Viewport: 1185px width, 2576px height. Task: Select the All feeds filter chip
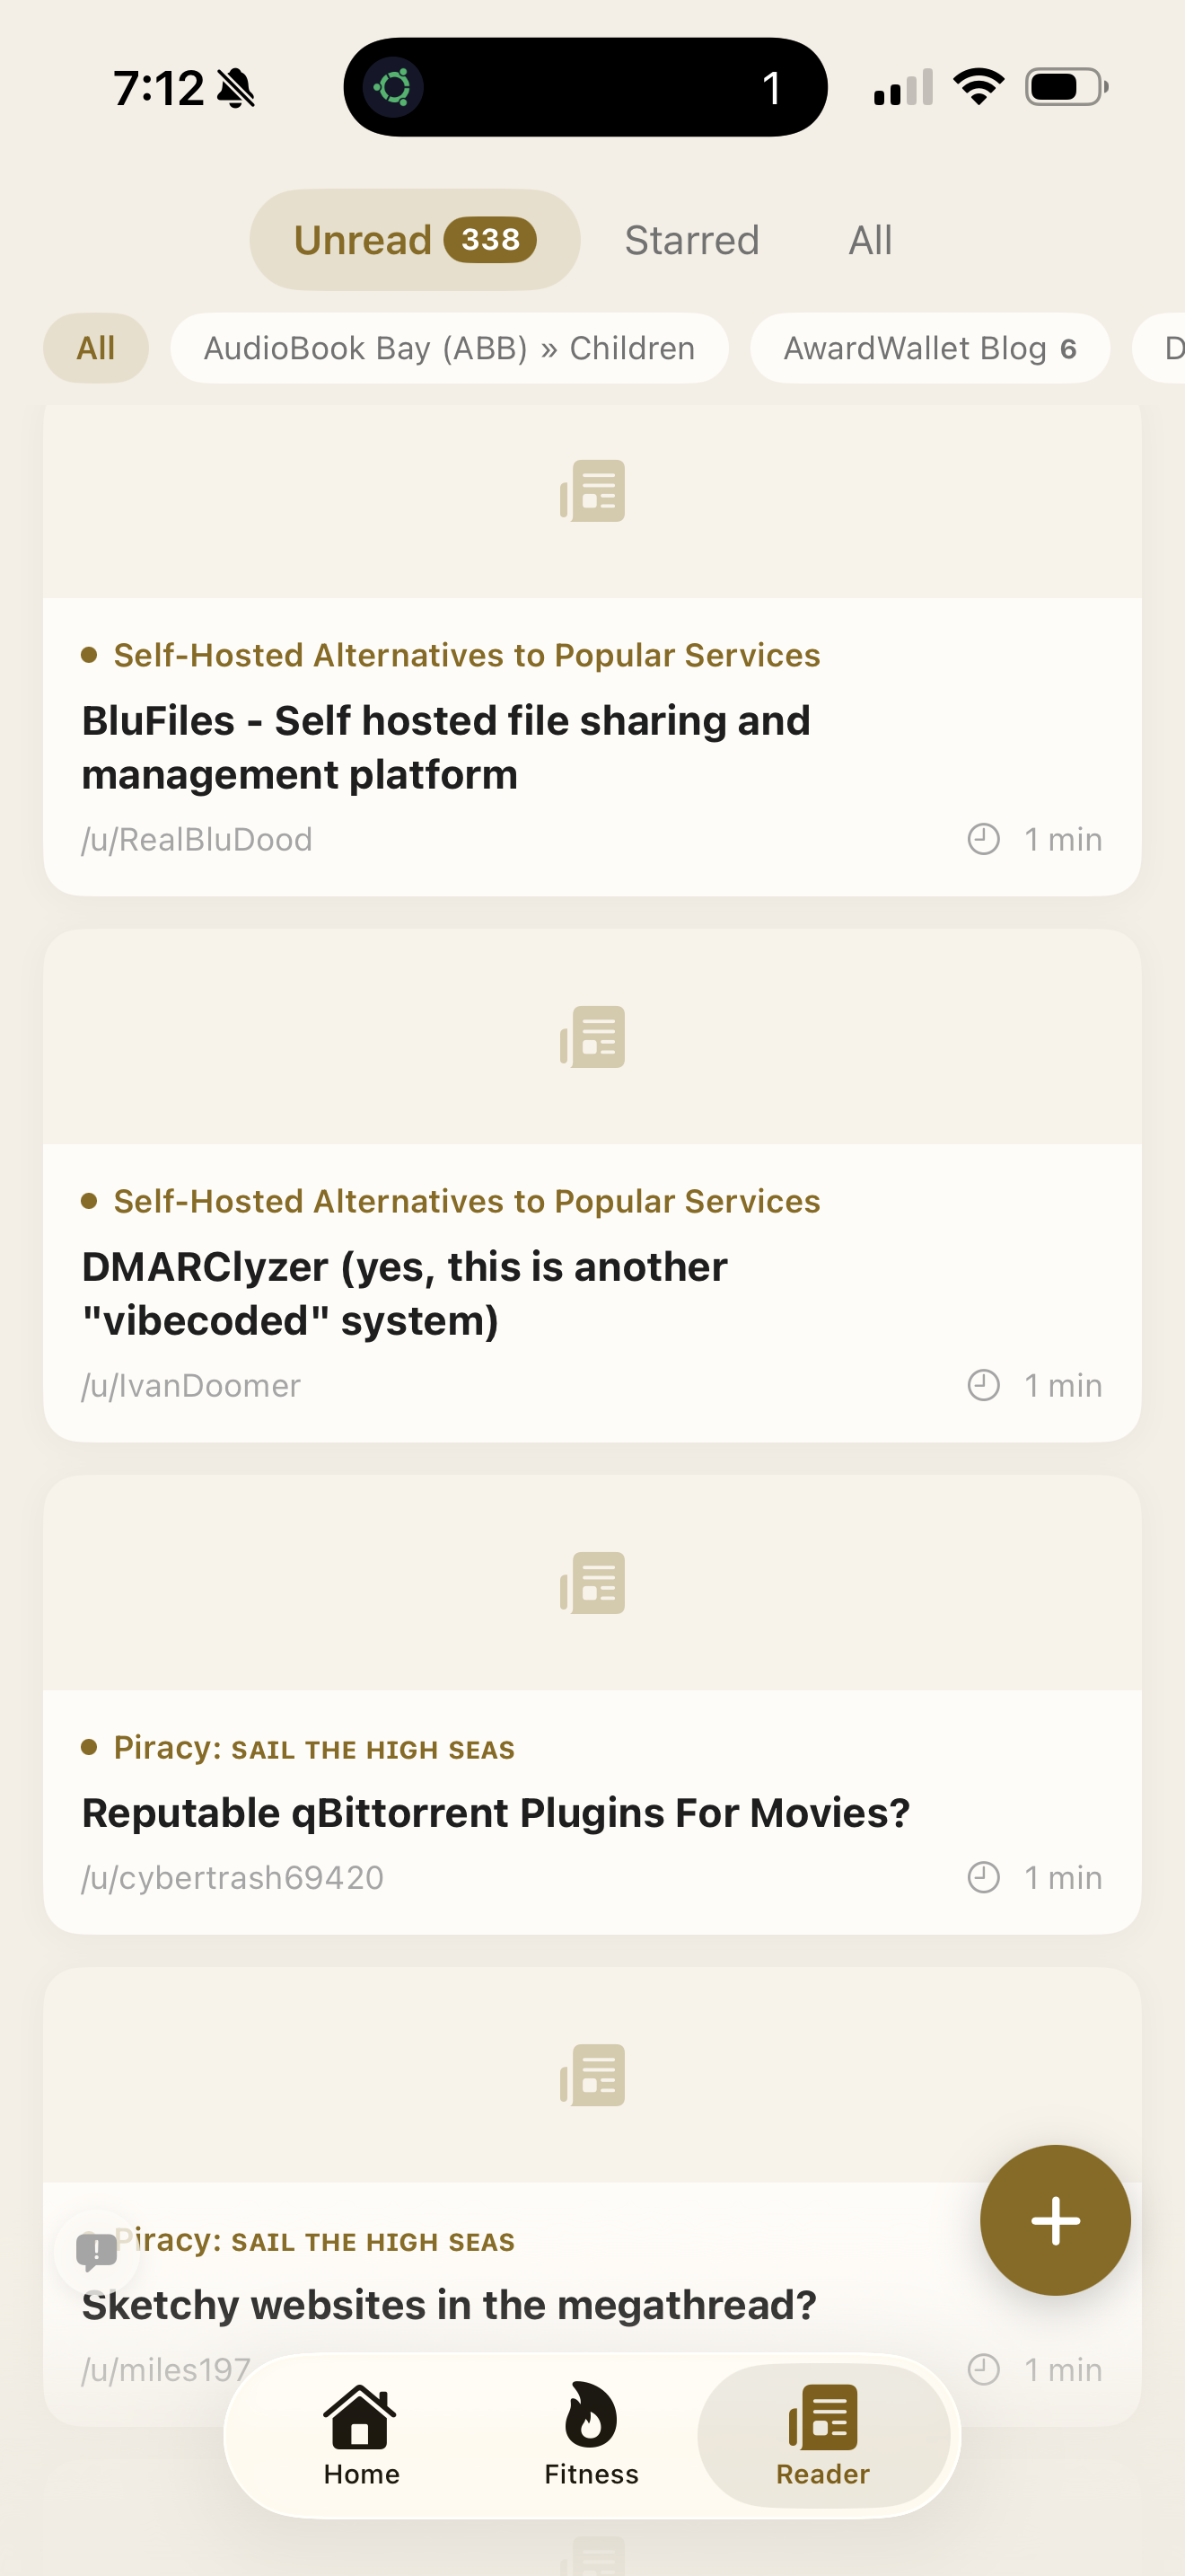(96, 348)
